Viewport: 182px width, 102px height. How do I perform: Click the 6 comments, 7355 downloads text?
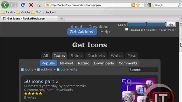click(48, 90)
